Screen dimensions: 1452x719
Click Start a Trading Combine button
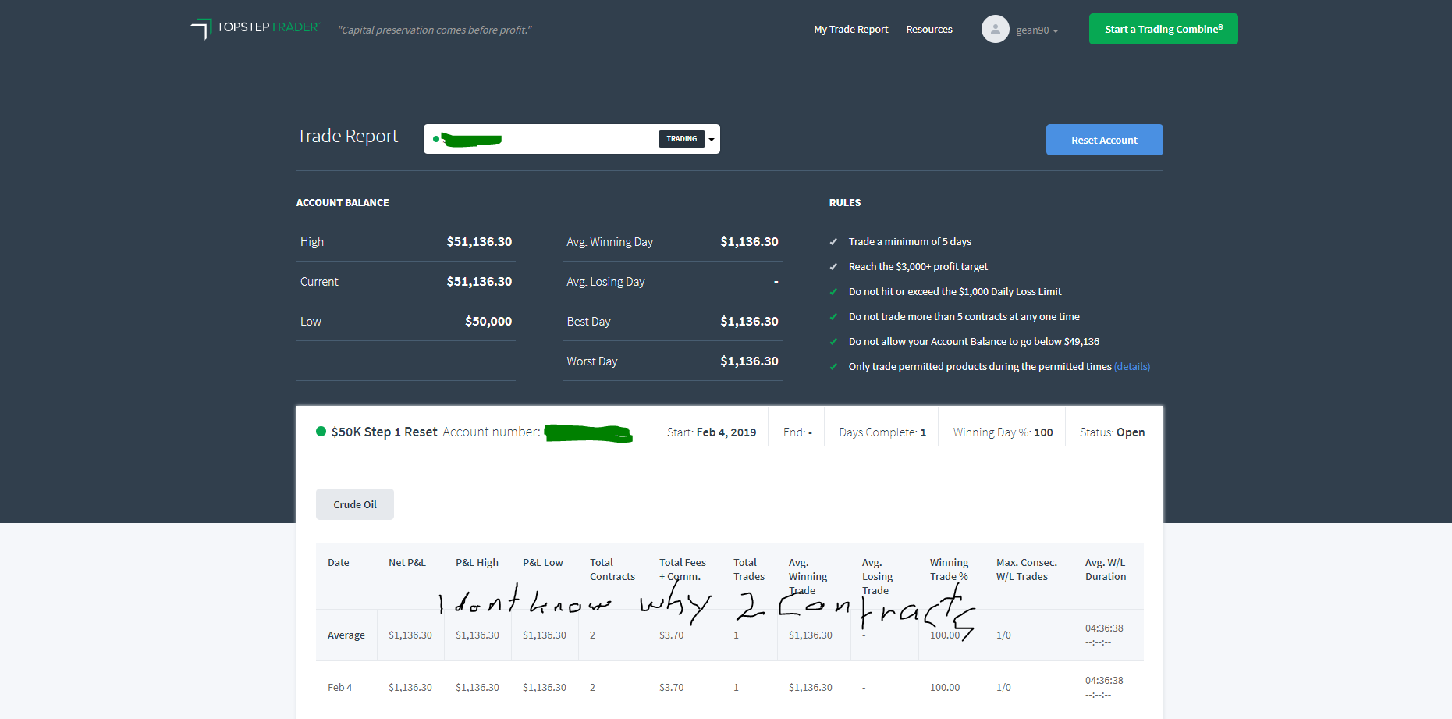tap(1163, 29)
